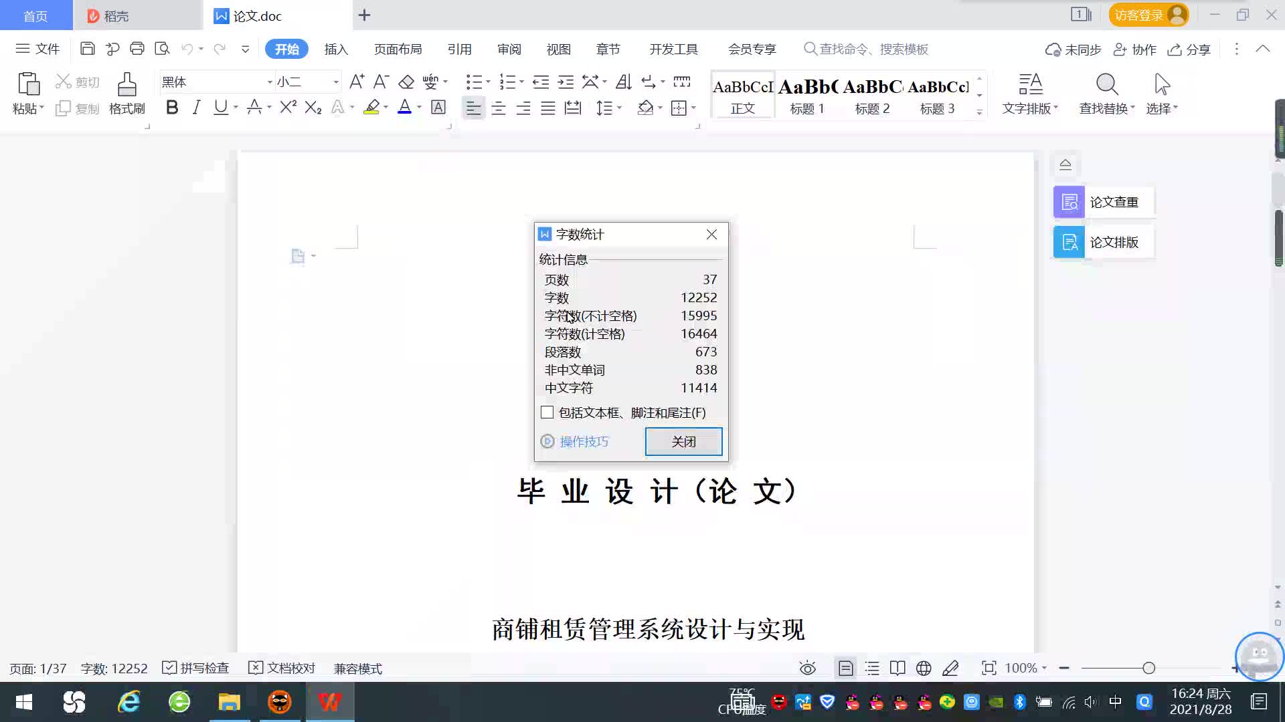Viewport: 1285px width, 722px height.
Task: Check 包括文本框、脚注和尾注 option
Action: point(547,412)
